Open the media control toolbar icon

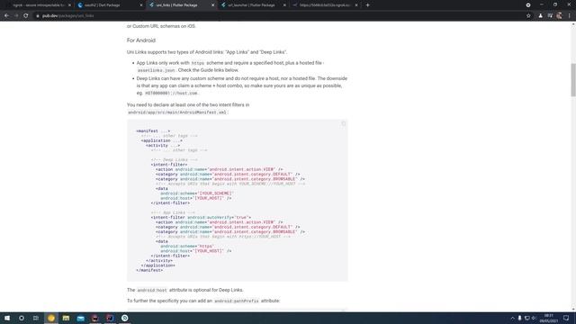click(550, 16)
